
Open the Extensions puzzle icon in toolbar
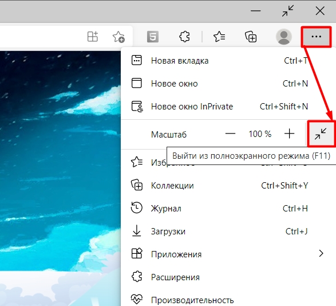(x=184, y=37)
